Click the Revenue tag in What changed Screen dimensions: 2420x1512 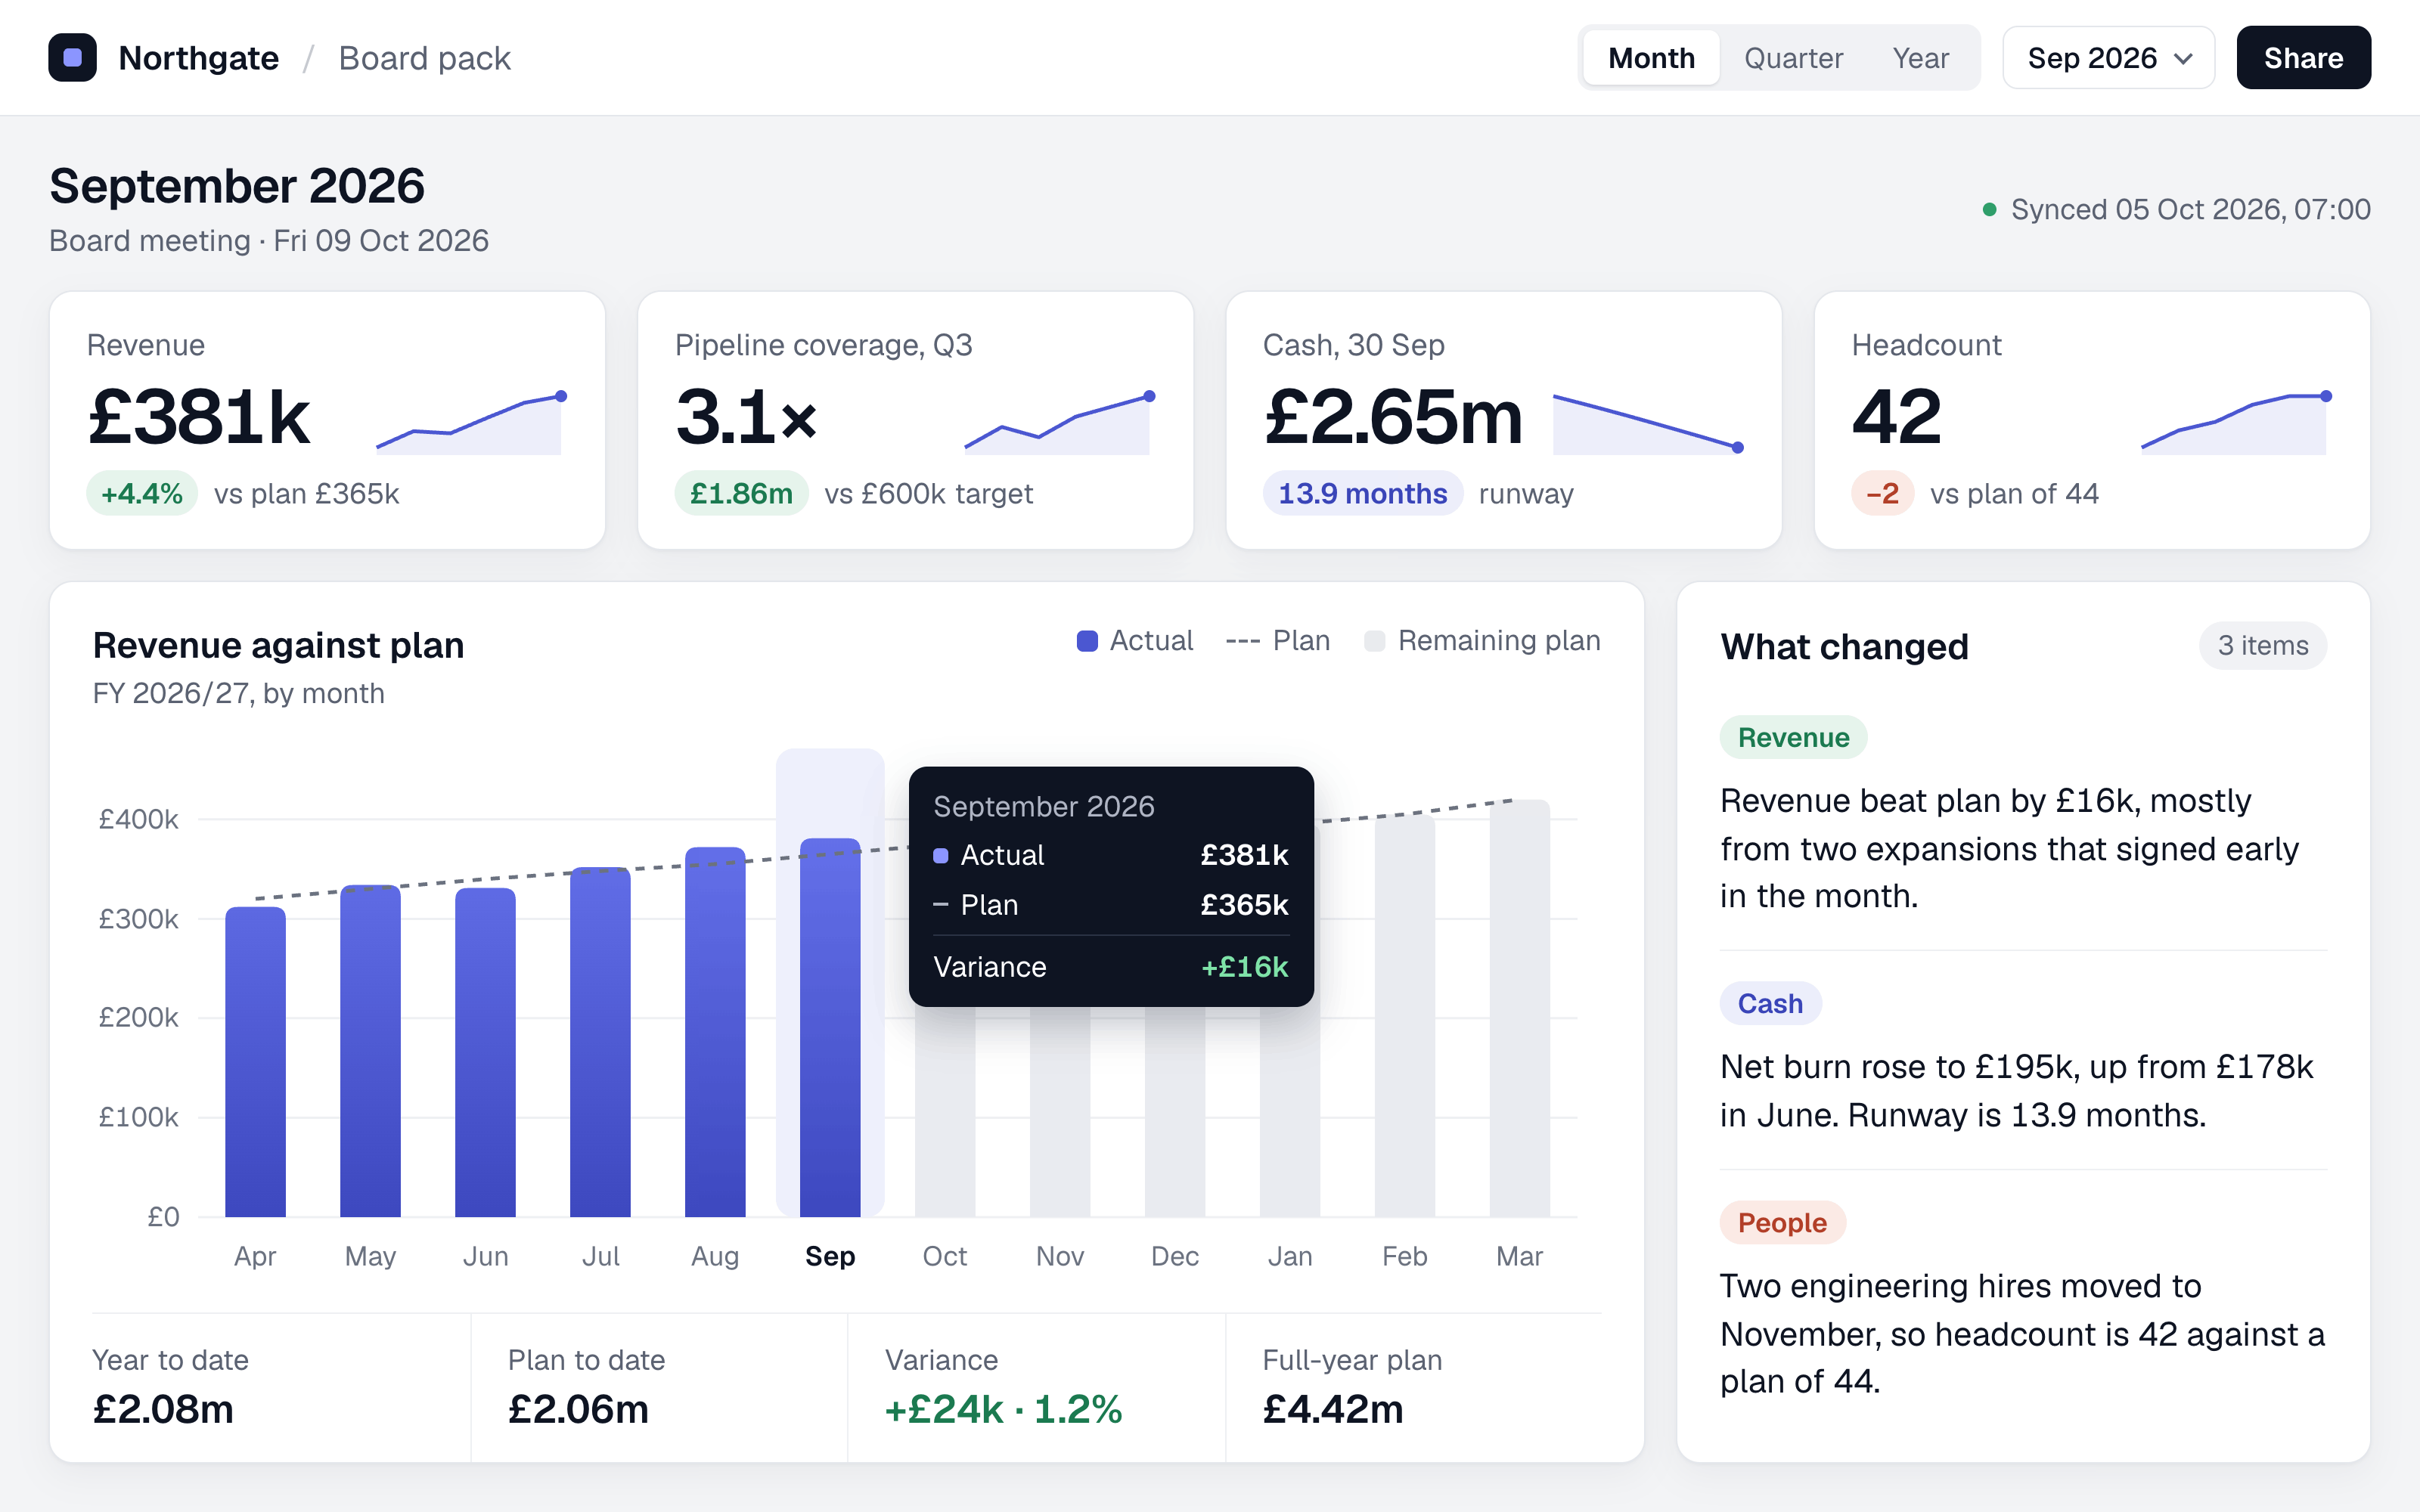coord(1793,738)
